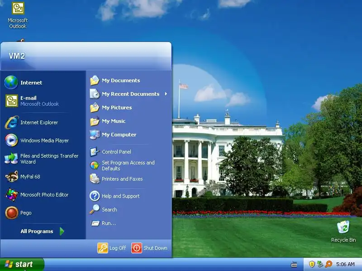Screen dimensions: 362x271
Task: Open the My Pictures folder icon
Action: 95,107
